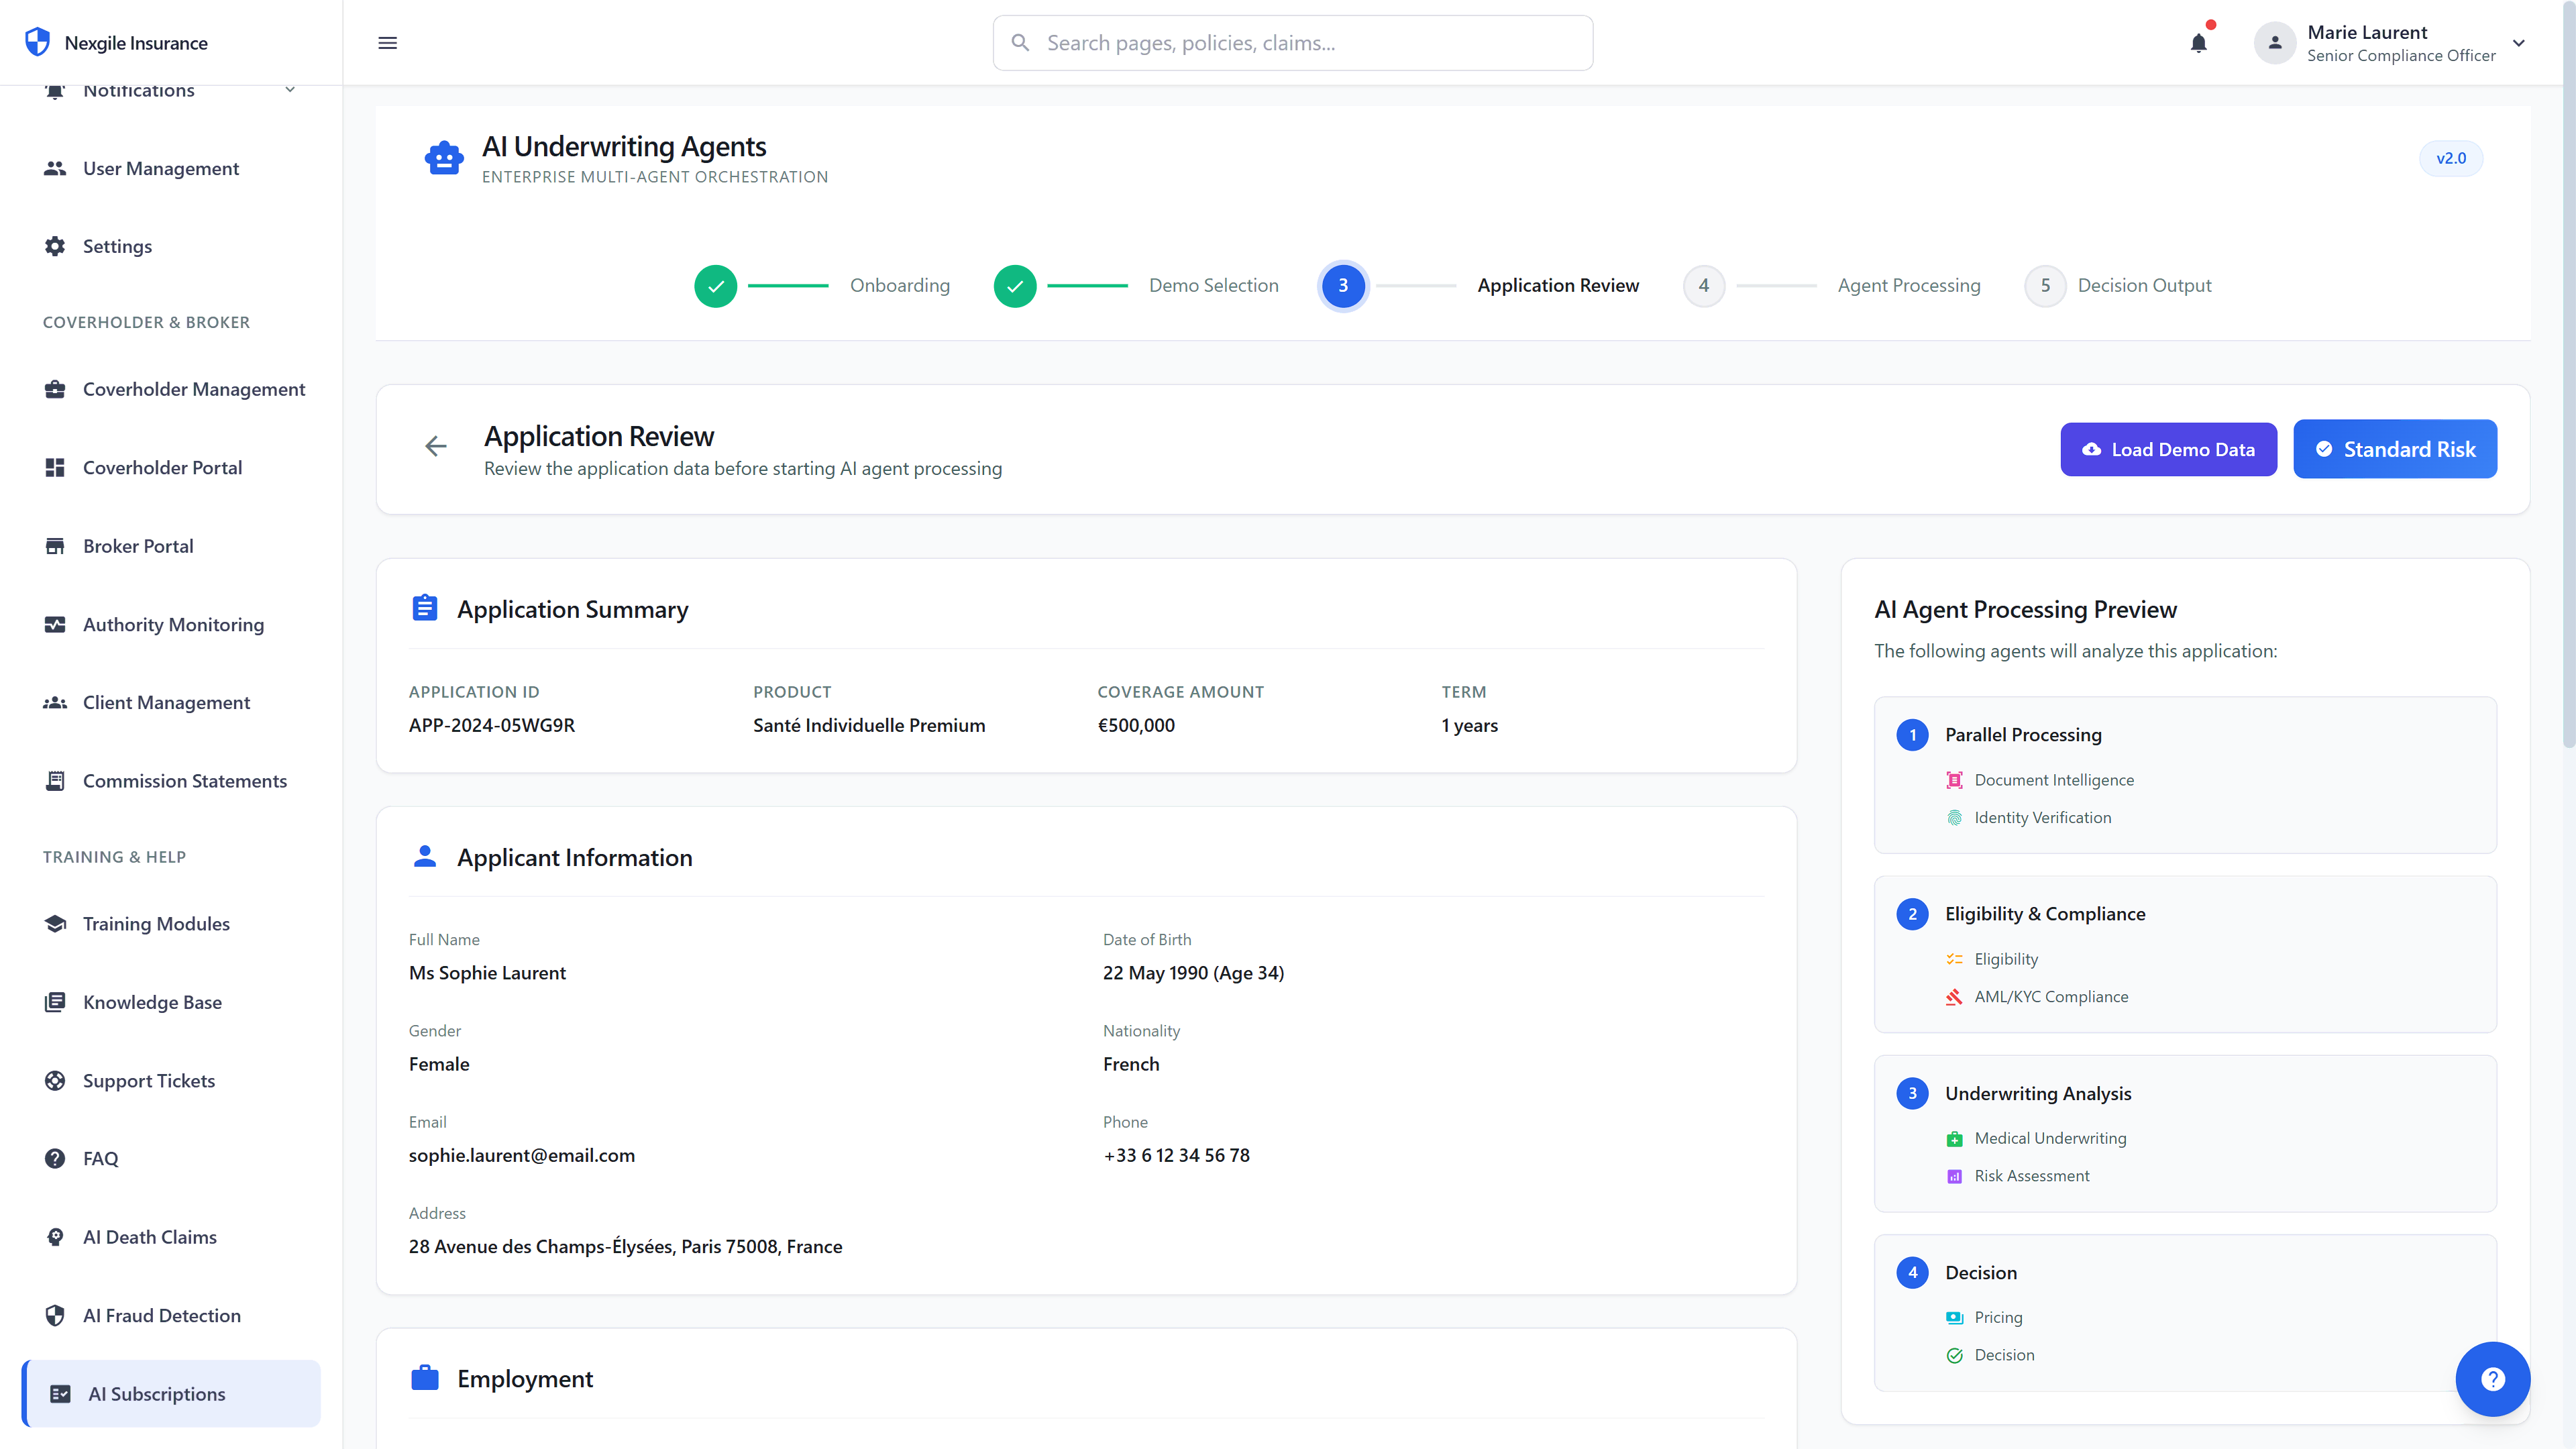
Task: Open the Marie Laurent profile dropdown
Action: point(2394,42)
